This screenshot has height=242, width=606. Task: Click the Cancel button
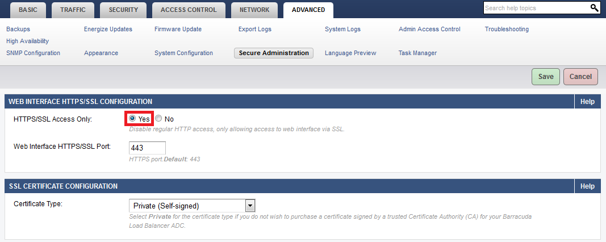tap(580, 77)
